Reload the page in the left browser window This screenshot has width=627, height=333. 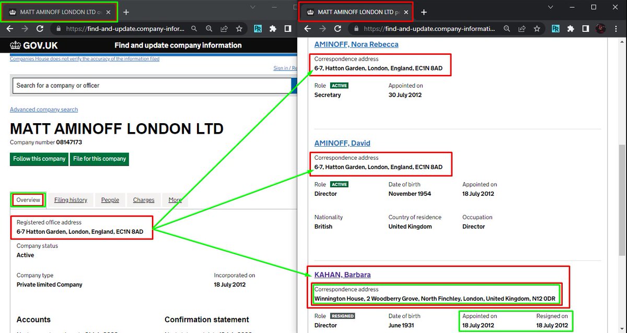(41, 29)
